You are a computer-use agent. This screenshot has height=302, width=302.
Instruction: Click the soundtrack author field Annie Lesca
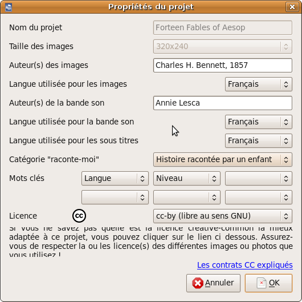[x=223, y=103]
